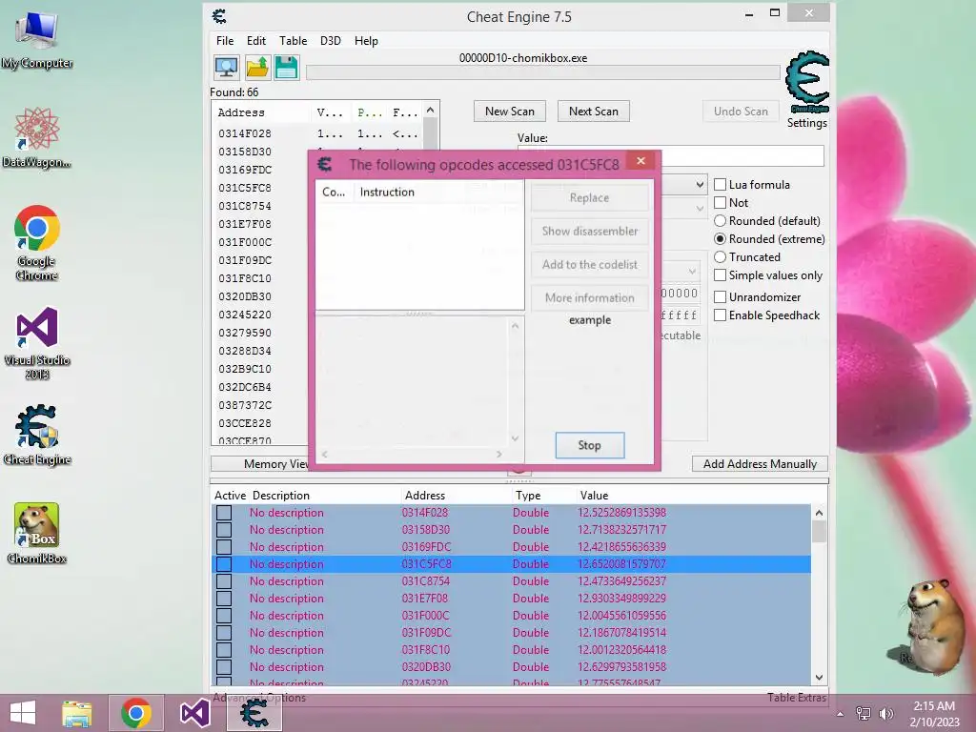Switch to Chrome in the taskbar
This screenshot has height=732, width=976.
pyautogui.click(x=135, y=713)
